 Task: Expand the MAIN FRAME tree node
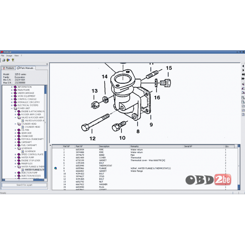tap(12, 90)
